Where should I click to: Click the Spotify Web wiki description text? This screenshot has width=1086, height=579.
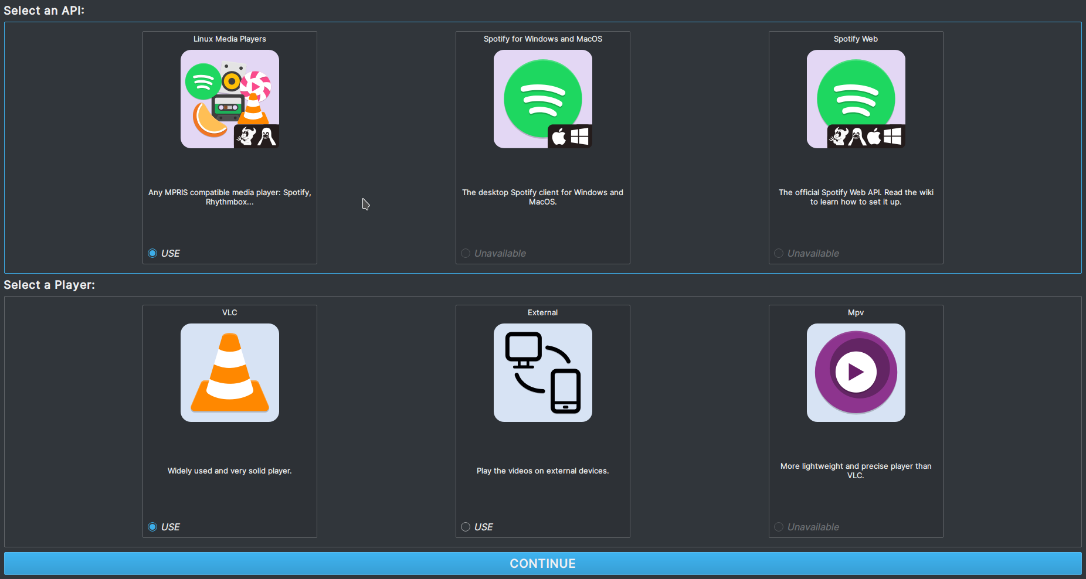click(x=856, y=197)
